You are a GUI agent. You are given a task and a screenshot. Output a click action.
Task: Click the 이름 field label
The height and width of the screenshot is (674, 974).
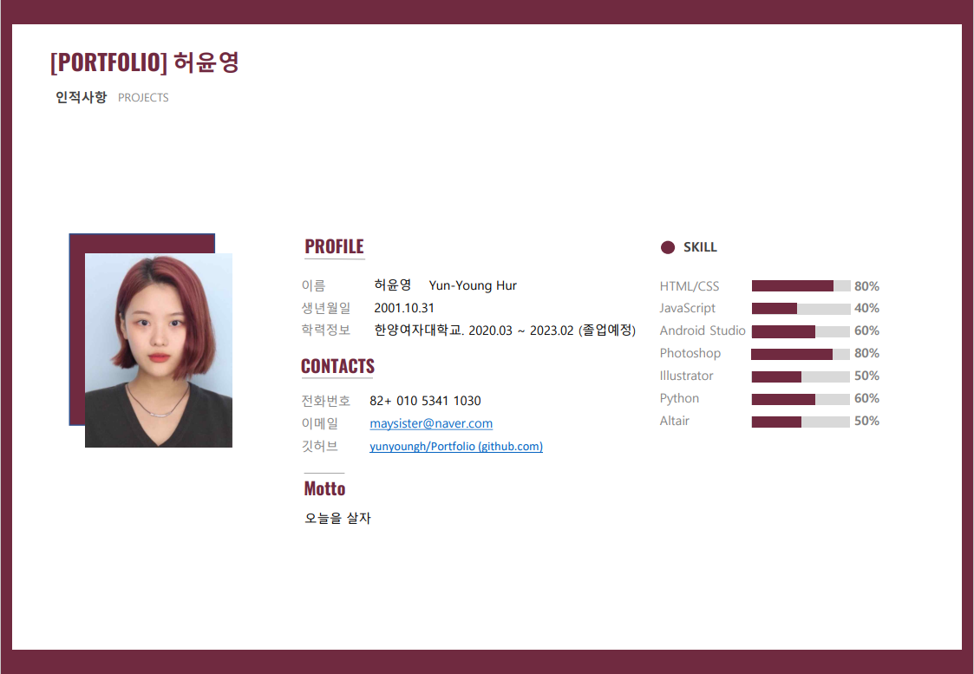click(313, 285)
